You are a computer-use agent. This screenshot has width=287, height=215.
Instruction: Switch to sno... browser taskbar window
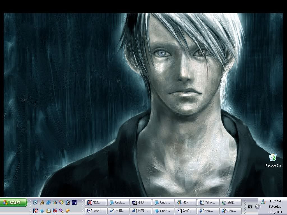click(208, 211)
